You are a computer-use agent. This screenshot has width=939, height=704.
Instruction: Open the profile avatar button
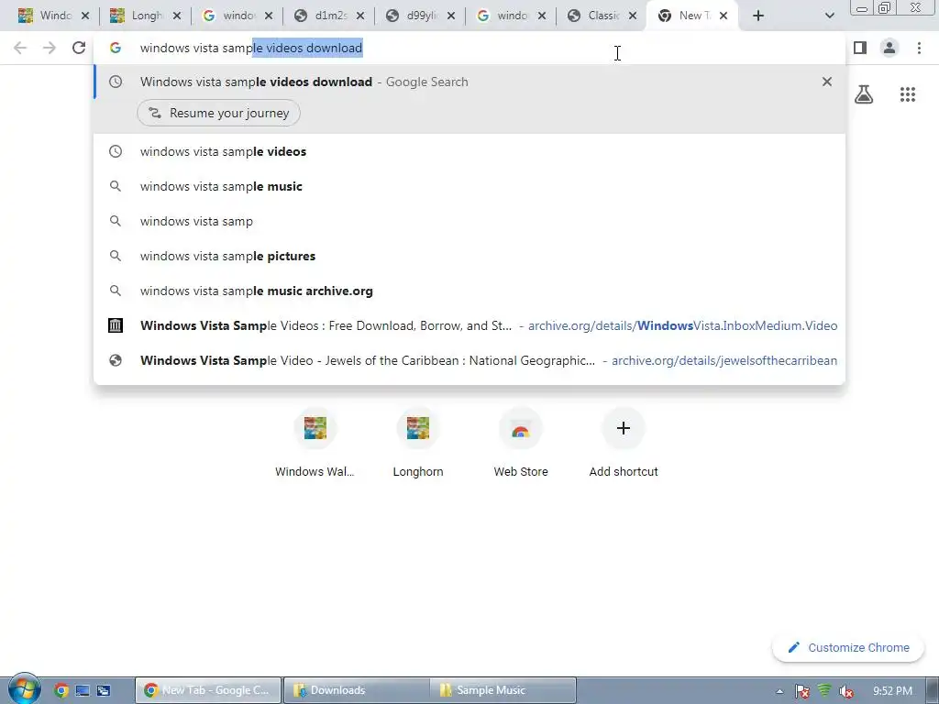click(889, 48)
